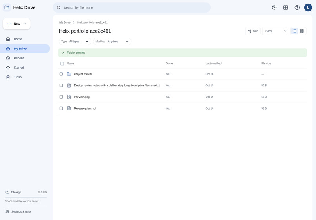
Task: Switch to list view icon
Action: (x=295, y=31)
